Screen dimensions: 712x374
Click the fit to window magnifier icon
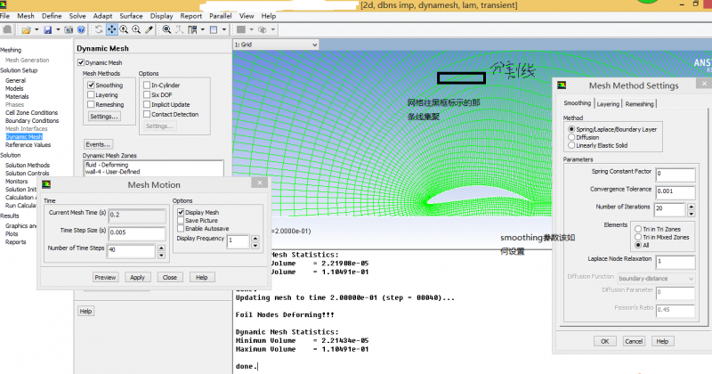[165, 30]
